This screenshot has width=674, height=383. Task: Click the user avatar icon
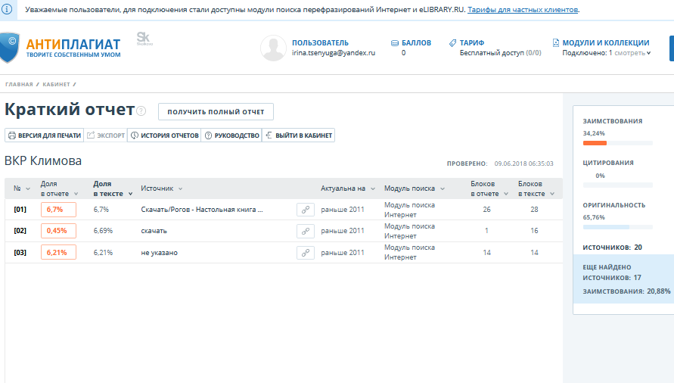(272, 48)
